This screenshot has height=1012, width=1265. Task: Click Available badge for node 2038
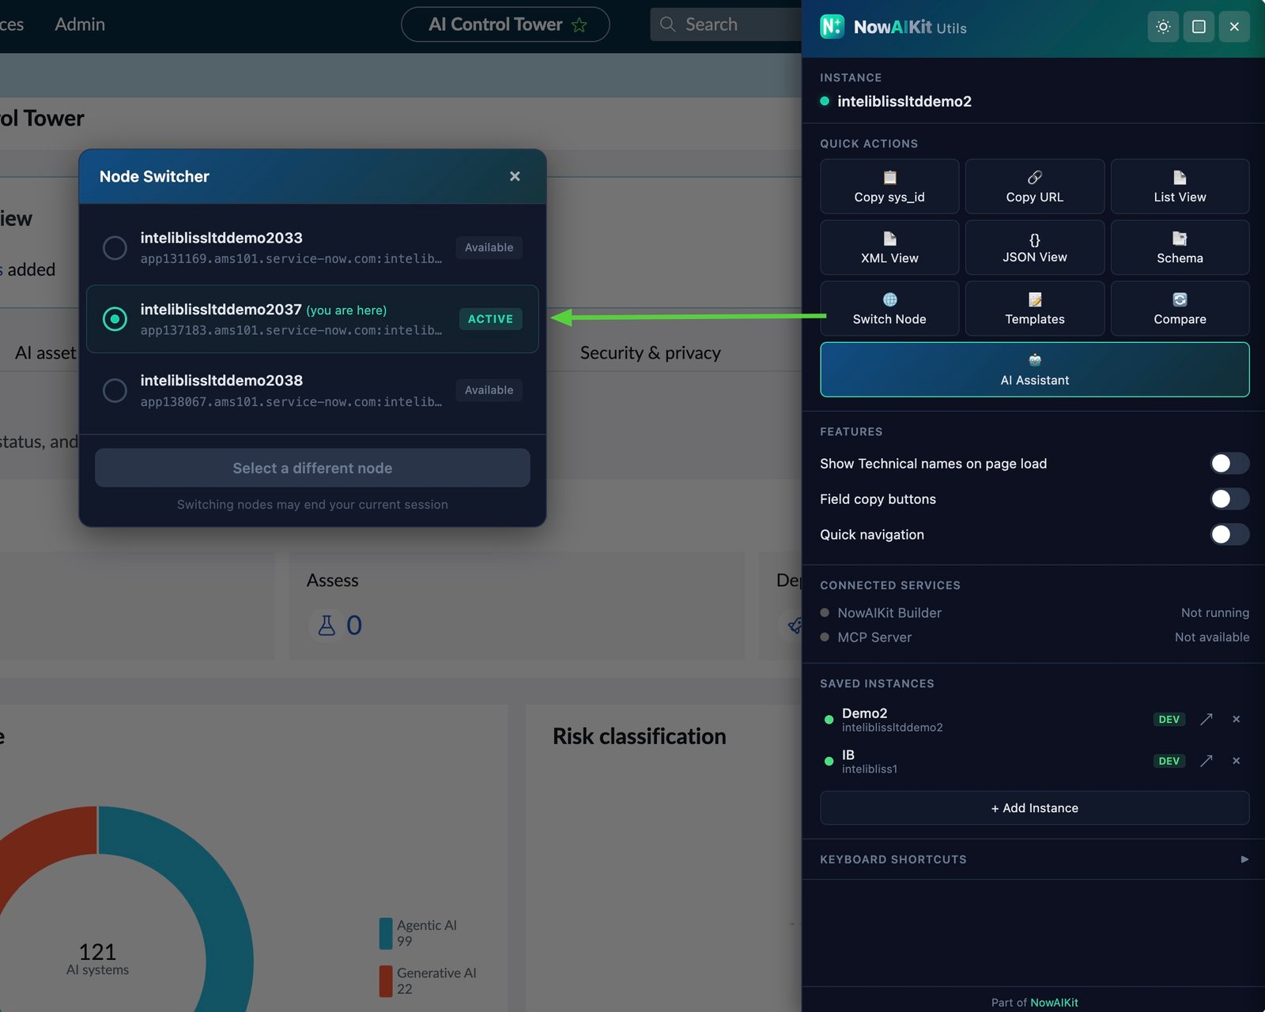tap(489, 390)
